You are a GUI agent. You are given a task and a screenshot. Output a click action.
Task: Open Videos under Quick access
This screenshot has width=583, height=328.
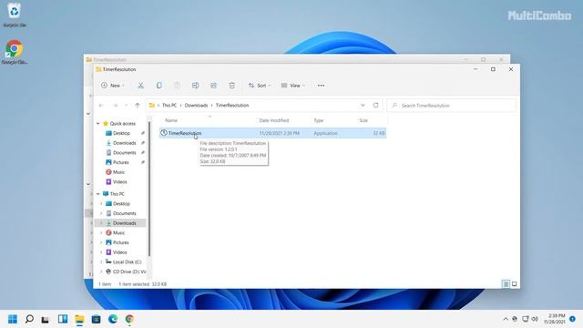click(x=119, y=182)
